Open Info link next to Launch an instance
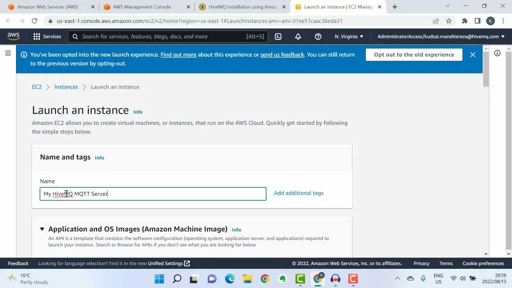Screen dimensions: 512x288 click(x=138, y=111)
